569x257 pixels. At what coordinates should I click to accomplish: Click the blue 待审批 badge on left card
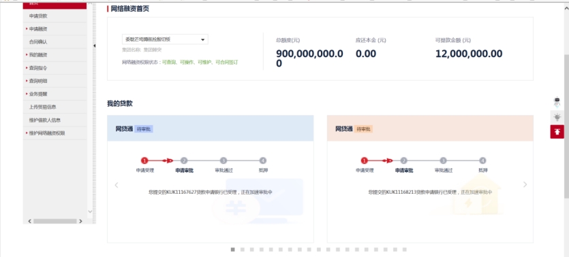[x=144, y=129]
